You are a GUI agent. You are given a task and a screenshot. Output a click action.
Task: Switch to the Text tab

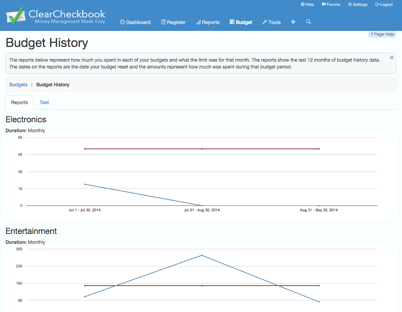[x=44, y=102]
